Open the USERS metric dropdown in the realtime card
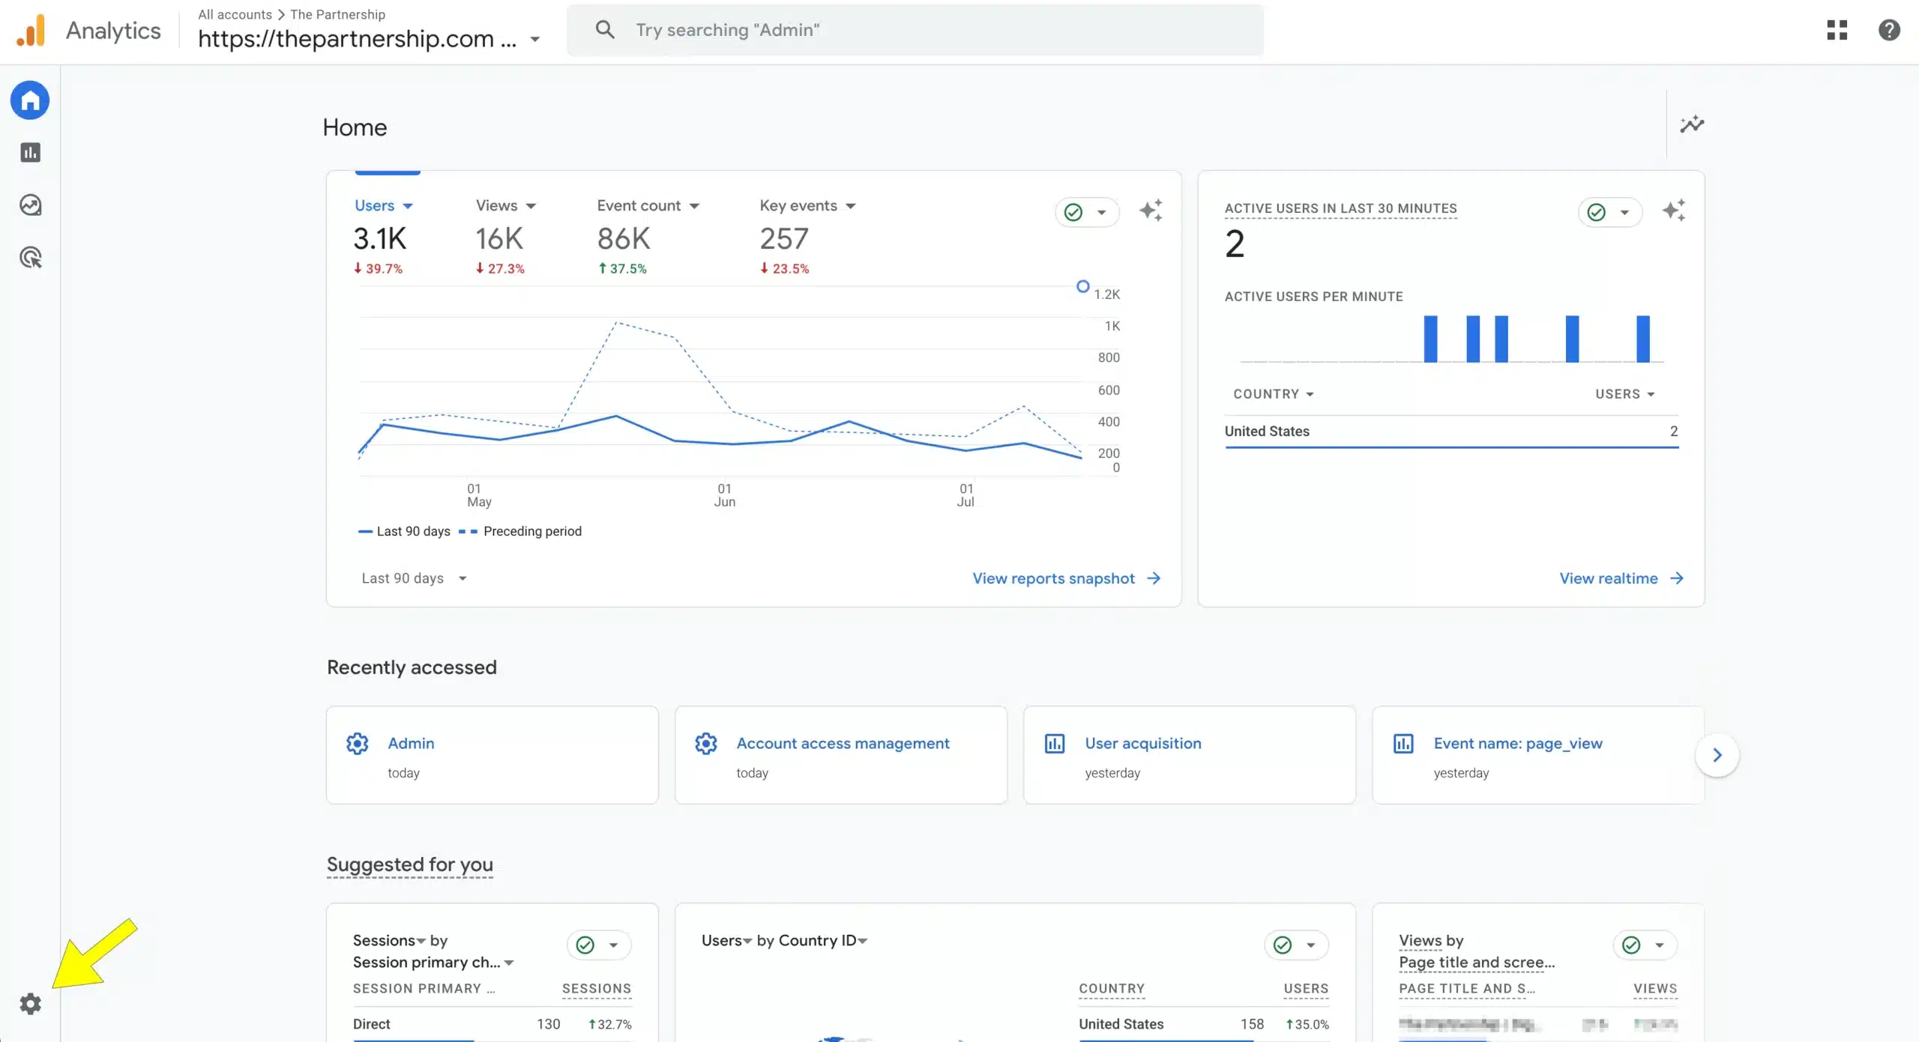Viewport: 1919px width, 1042px height. pos(1625,394)
